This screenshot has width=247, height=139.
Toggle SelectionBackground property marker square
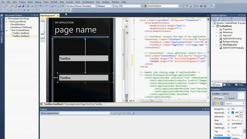click(228, 113)
